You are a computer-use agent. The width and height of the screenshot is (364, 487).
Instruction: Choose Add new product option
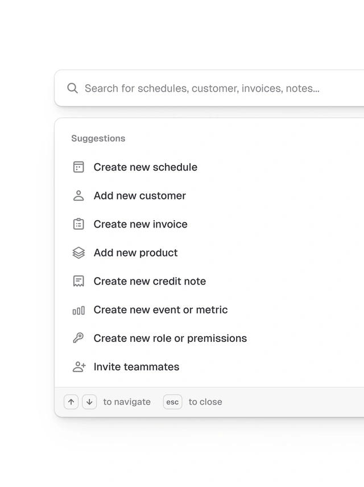[x=136, y=253]
